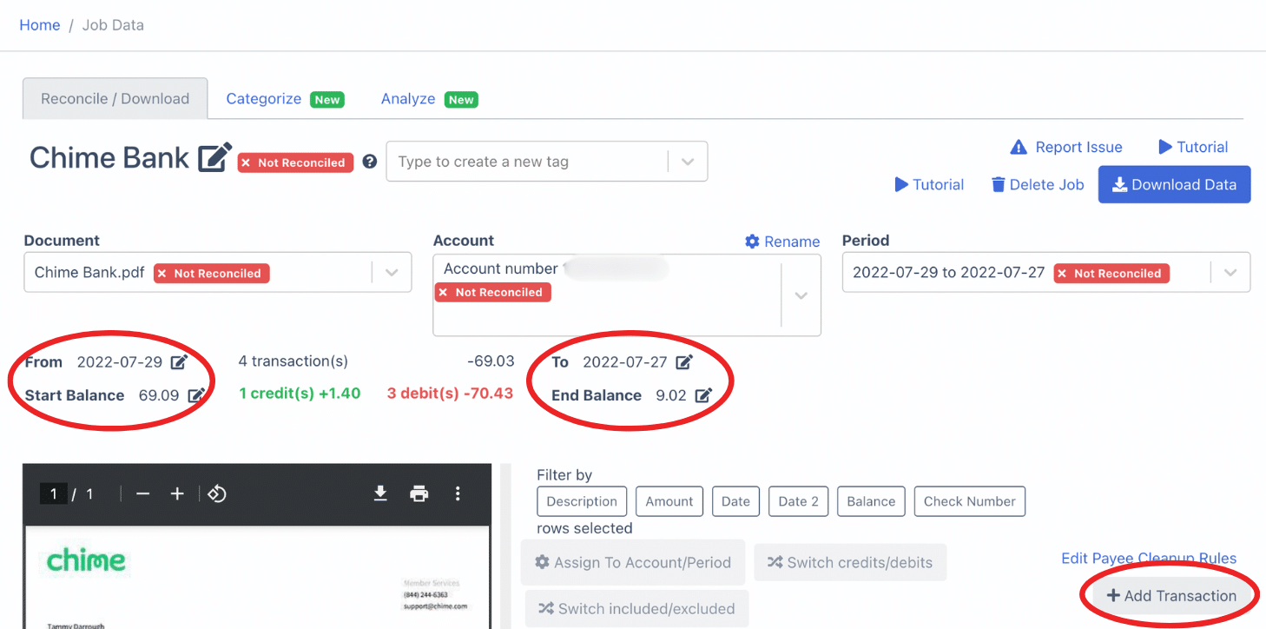Expand the Period dropdown
This screenshot has height=629, width=1266.
pos(1230,272)
